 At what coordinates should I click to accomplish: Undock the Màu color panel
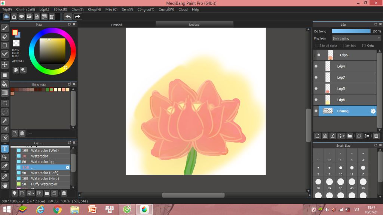click(x=69, y=24)
